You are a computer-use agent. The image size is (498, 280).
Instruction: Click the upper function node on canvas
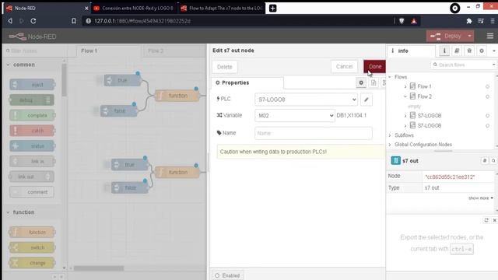point(177,96)
